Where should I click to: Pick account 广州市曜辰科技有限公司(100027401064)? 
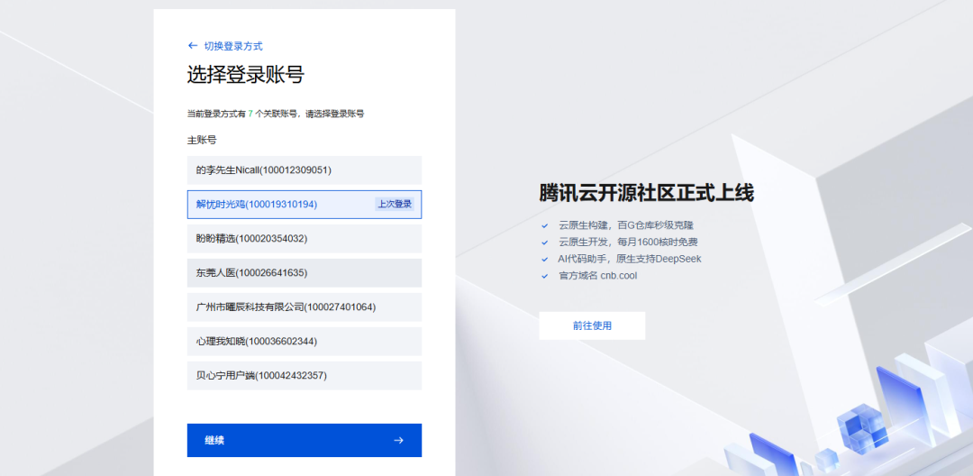click(305, 307)
